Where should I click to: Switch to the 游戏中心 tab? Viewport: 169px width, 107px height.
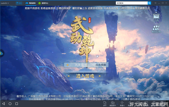(x=43, y=3)
